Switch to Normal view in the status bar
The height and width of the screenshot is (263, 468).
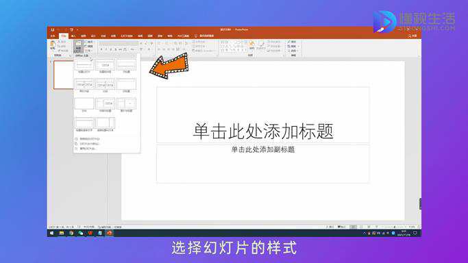[354, 227]
